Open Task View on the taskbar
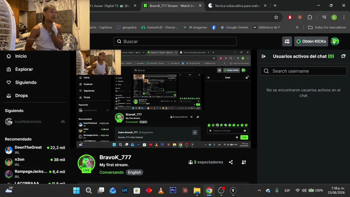Screen dimensions: 350x197 [101, 190]
